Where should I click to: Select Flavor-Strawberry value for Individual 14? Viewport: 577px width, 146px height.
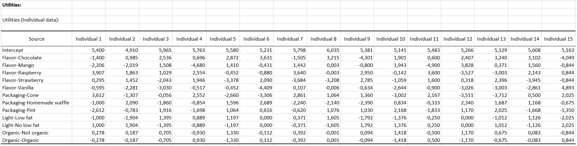(534, 80)
